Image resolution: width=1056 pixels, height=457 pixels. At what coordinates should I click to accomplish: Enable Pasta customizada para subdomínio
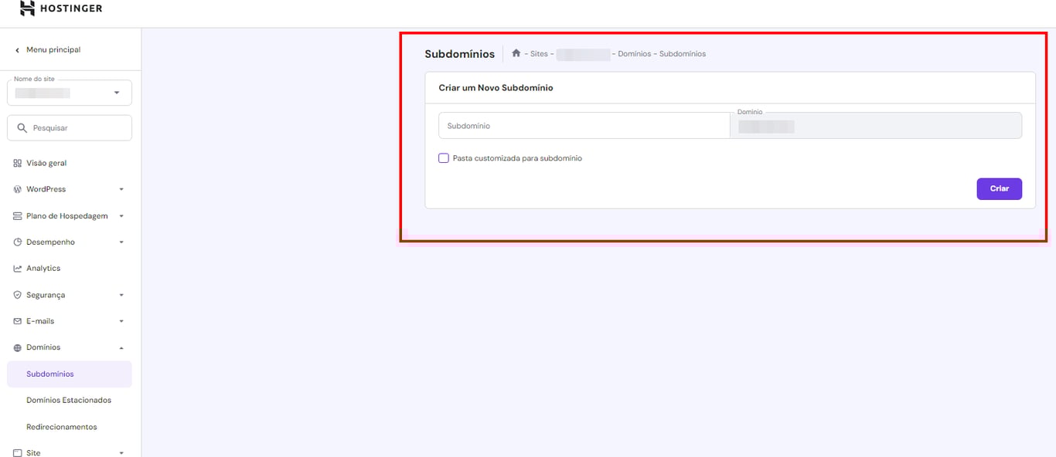[444, 157]
